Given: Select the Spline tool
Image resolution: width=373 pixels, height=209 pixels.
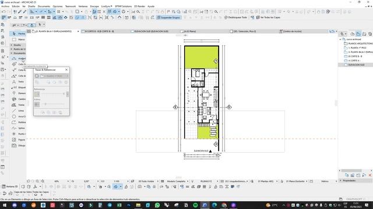Looking at the screenshot, I should point(18,128).
